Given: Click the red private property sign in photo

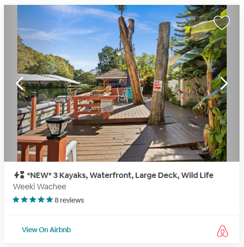Looking at the screenshot, I should 158,86.
